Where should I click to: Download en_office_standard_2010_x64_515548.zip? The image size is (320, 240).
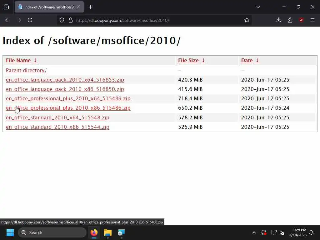point(57,117)
